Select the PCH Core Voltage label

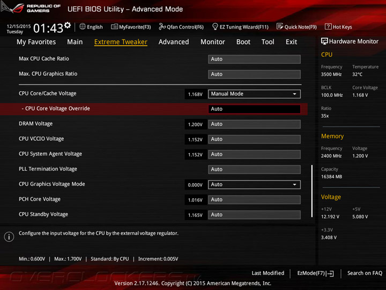(39, 199)
